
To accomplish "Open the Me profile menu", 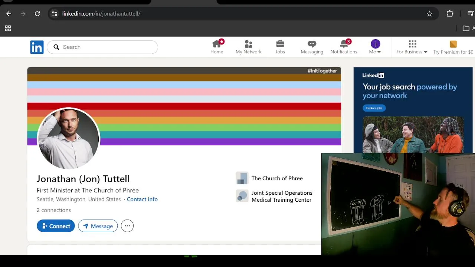I will pyautogui.click(x=375, y=47).
